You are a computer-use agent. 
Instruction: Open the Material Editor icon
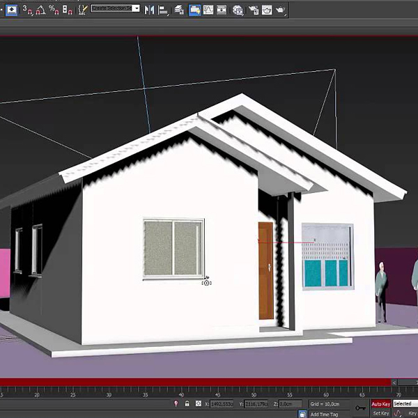coord(238,10)
